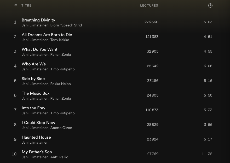Open artist Pekka Heino link

tap(60, 84)
